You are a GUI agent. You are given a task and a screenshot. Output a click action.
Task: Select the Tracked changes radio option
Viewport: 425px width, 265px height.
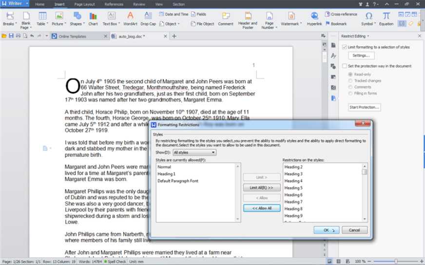point(350,81)
